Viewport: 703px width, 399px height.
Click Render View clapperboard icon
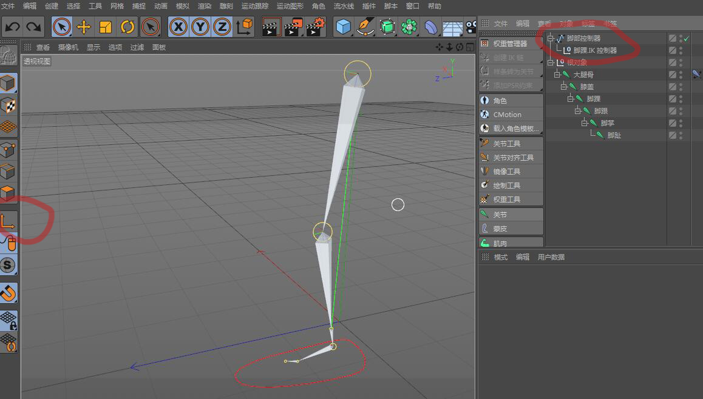coord(271,27)
